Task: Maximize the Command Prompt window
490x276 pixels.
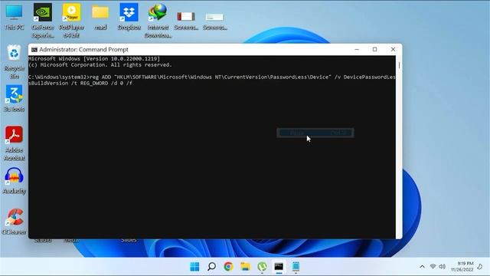Action: [374, 49]
